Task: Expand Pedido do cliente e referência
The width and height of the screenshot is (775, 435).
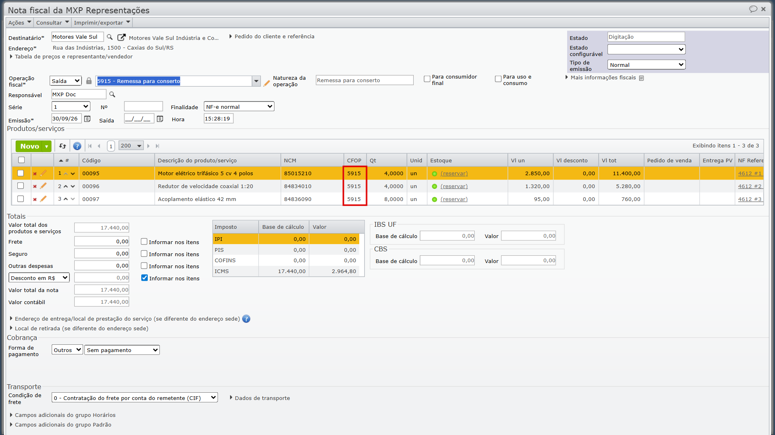Action: [x=272, y=37]
